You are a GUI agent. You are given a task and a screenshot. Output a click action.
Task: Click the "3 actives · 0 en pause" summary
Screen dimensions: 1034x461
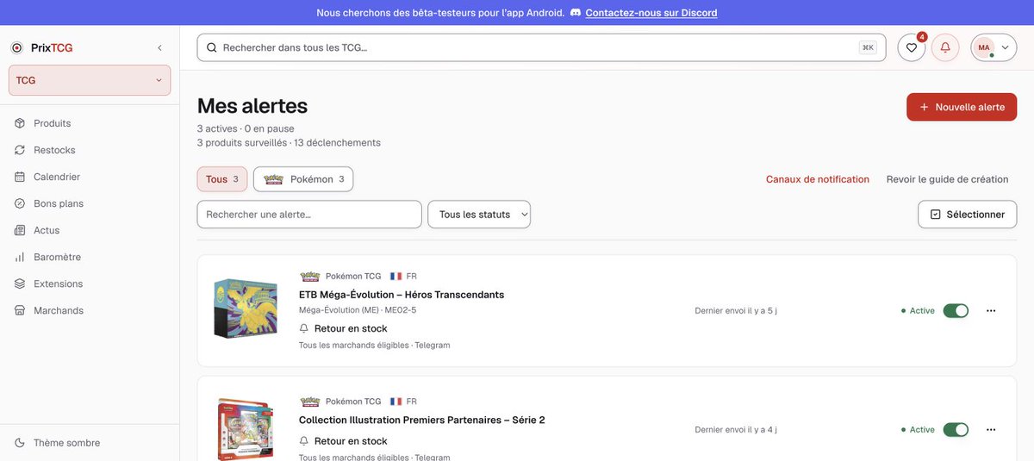tap(246, 128)
